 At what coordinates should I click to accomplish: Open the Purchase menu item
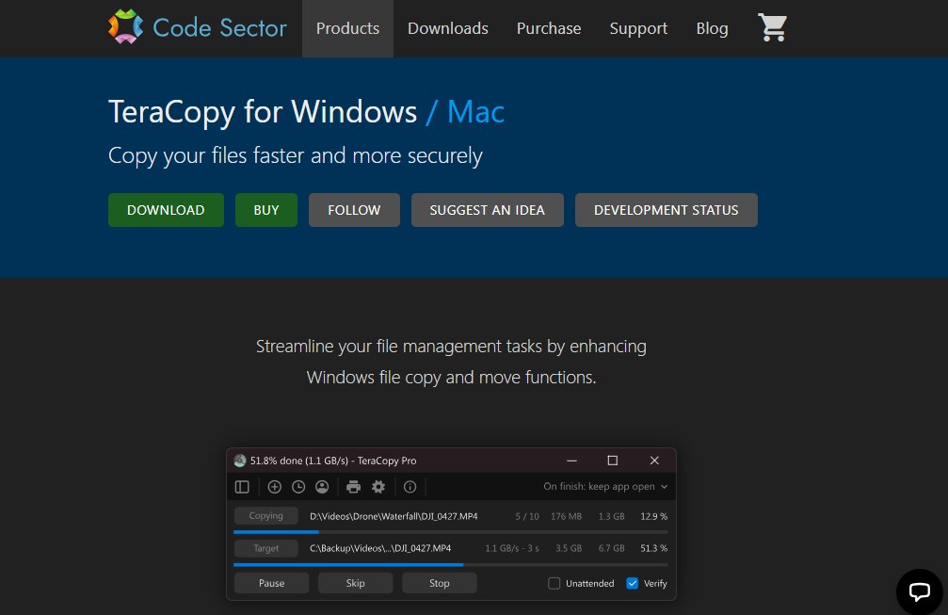(549, 28)
